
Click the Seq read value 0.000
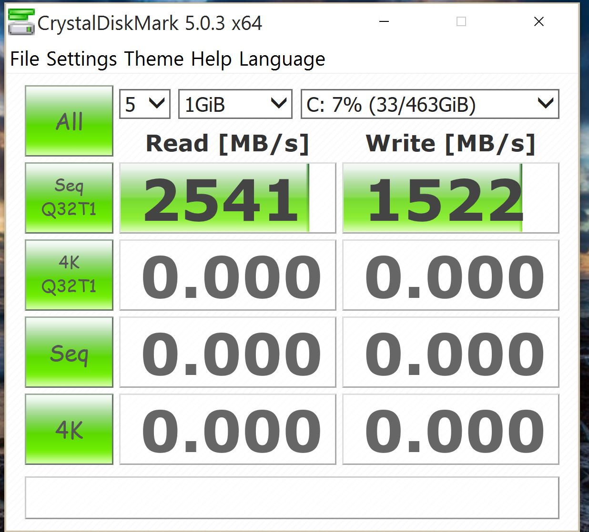[227, 352]
